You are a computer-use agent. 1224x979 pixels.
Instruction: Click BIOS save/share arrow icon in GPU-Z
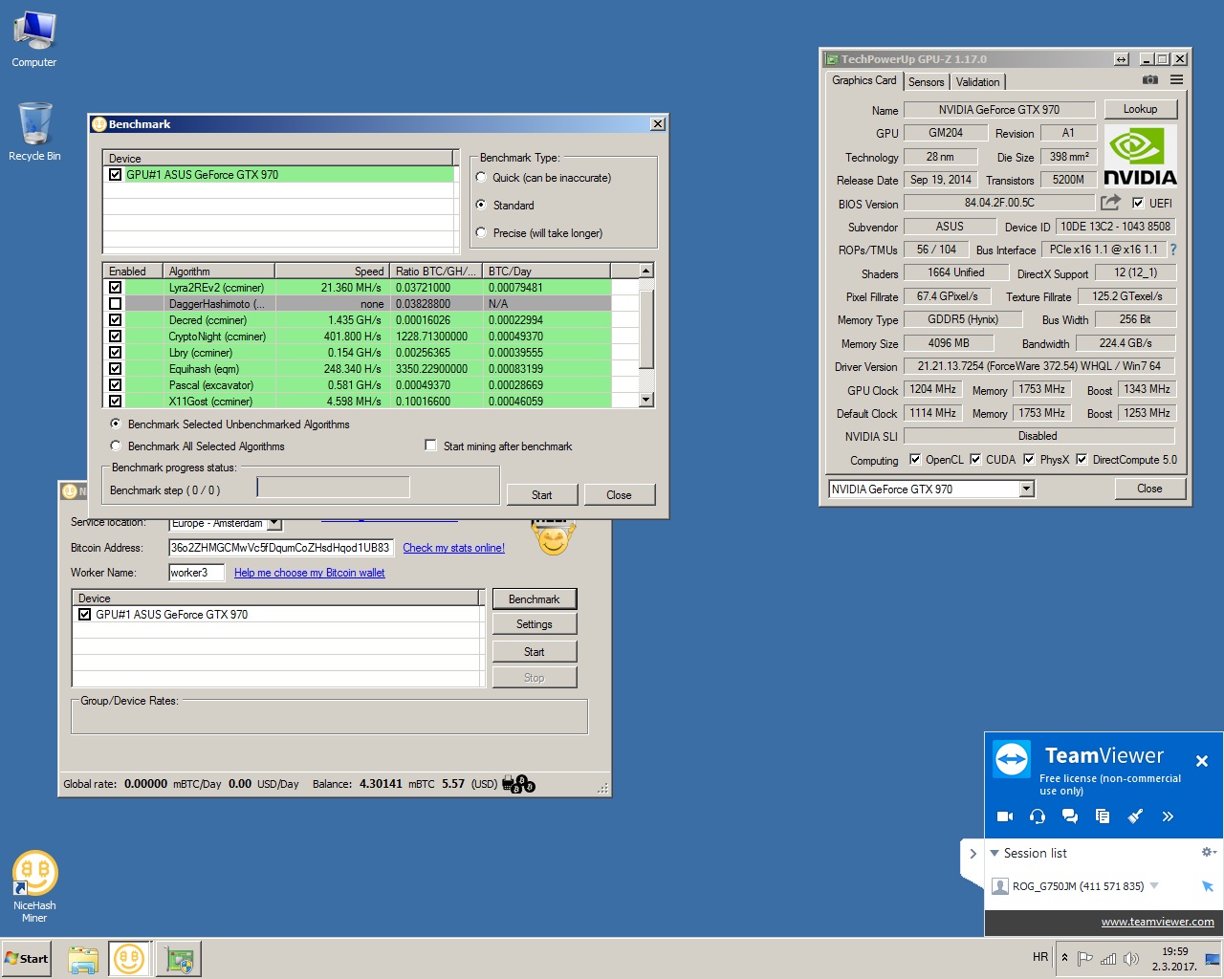(1110, 203)
